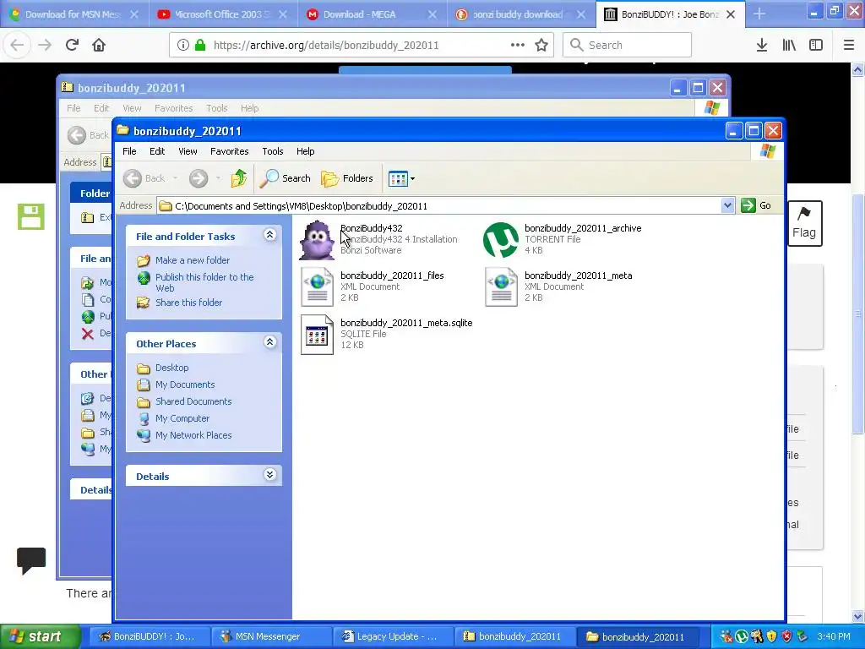
Task: Toggle the Firefox sidebar icon
Action: 816,45
